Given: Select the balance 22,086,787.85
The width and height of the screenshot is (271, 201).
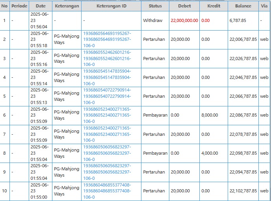Looking at the screenshot, I should [x=243, y=115].
